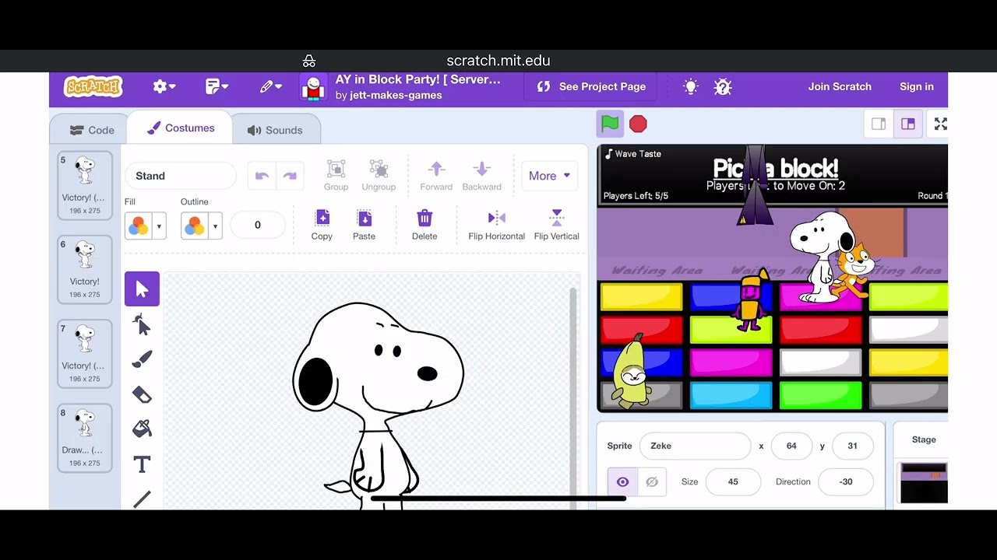Image resolution: width=997 pixels, height=560 pixels.
Task: Click the y position field
Action: (852, 446)
